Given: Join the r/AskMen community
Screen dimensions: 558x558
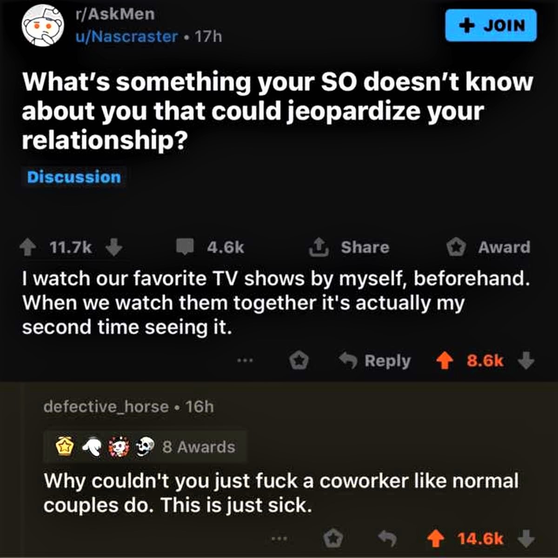Looking at the screenshot, I should [x=491, y=25].
